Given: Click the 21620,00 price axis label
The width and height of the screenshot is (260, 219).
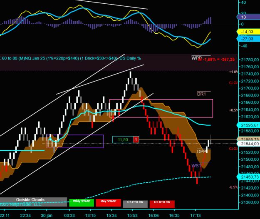Looking at the screenshot, I should (250, 117).
